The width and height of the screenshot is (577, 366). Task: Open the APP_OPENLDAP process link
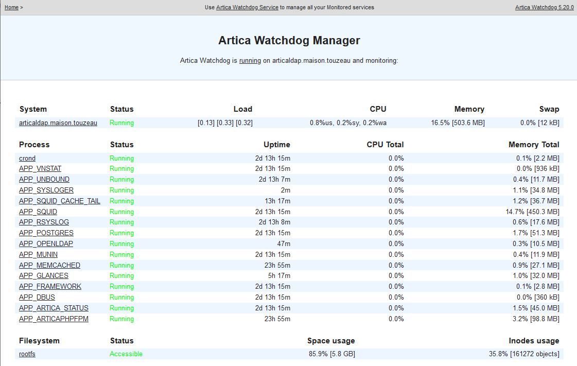46,243
